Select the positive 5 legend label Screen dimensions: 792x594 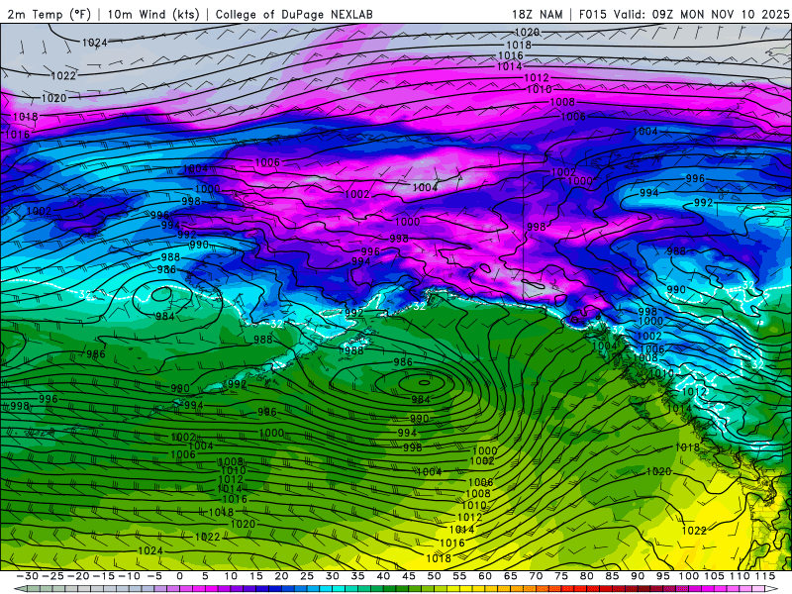tap(205, 576)
